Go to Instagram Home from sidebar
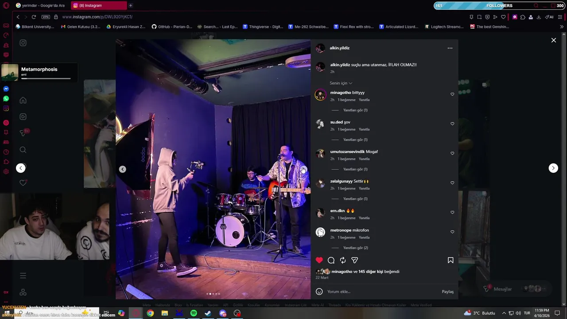Screen dimensions: 567x319 pos(23,100)
